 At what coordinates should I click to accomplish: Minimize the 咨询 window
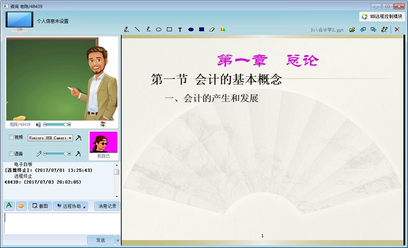[376, 7]
